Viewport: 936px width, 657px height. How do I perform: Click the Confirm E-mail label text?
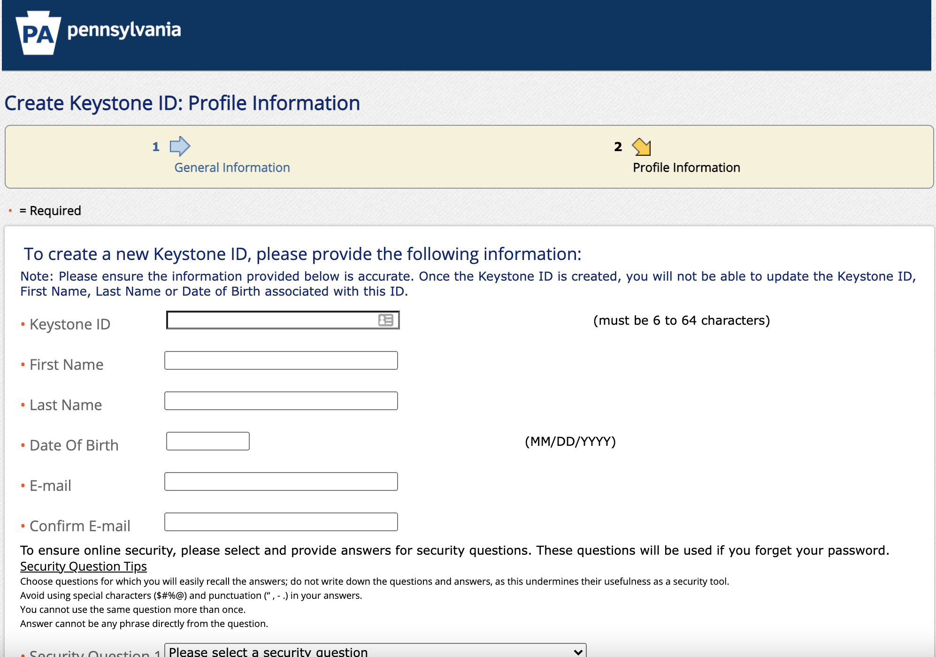[x=80, y=526]
